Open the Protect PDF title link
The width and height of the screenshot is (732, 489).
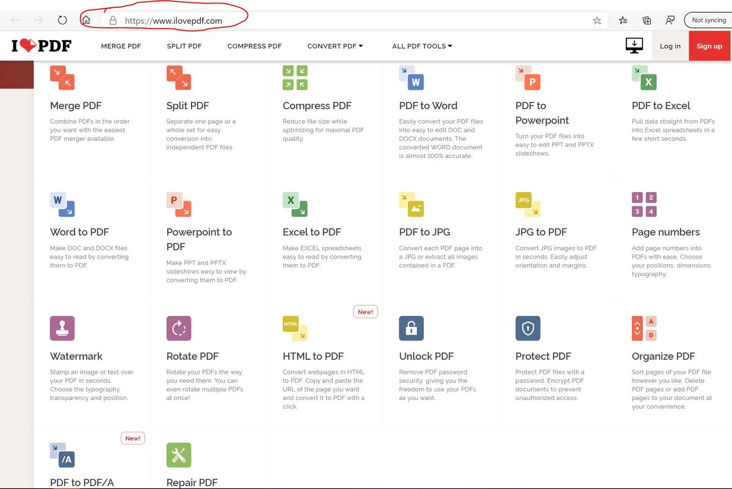(x=544, y=356)
